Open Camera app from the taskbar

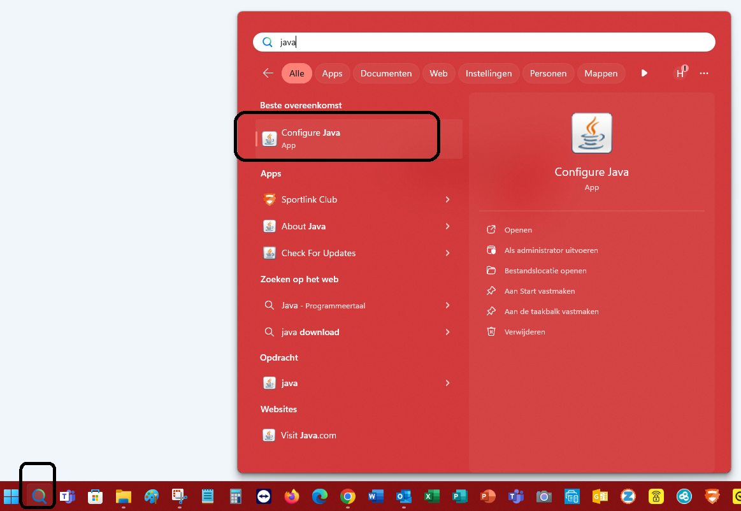(x=544, y=496)
